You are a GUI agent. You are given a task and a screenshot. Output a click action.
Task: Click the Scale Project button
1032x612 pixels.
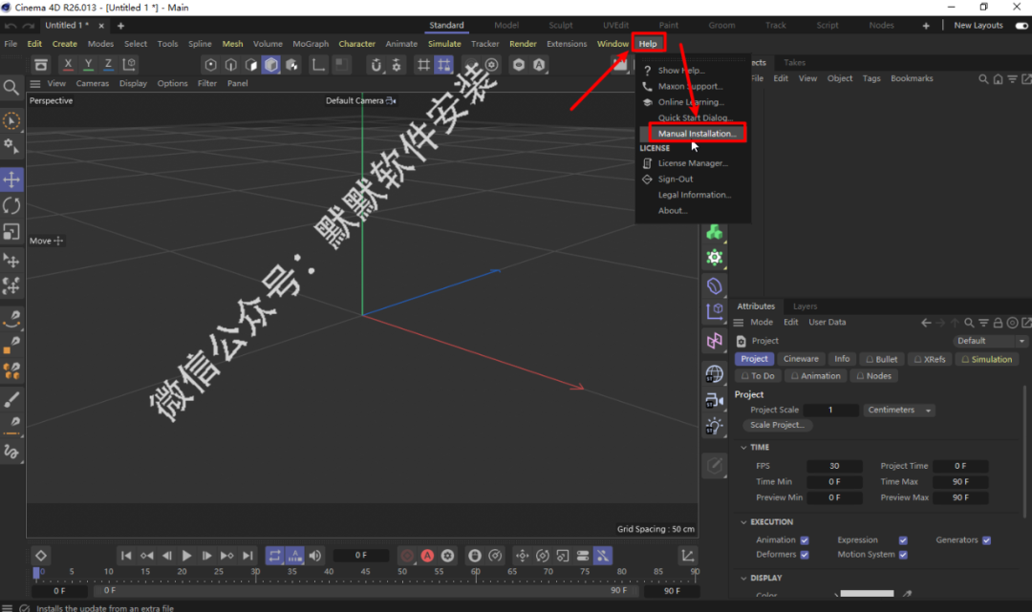[x=777, y=425]
